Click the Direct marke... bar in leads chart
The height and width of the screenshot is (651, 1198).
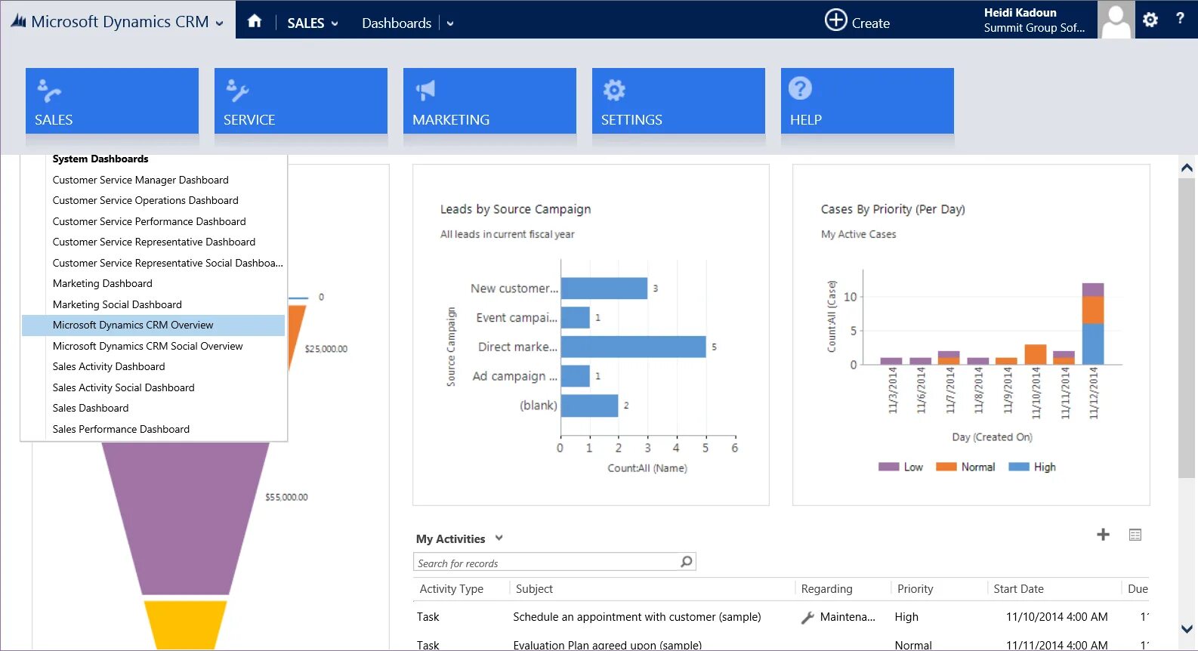(633, 347)
